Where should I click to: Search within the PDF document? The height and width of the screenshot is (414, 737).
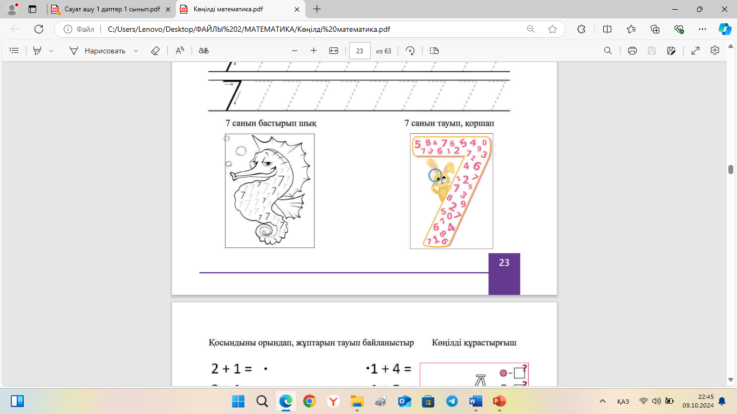click(x=608, y=51)
